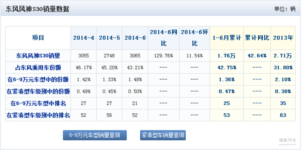
Task: Select the 项目 header cell
Action: tap(38, 38)
